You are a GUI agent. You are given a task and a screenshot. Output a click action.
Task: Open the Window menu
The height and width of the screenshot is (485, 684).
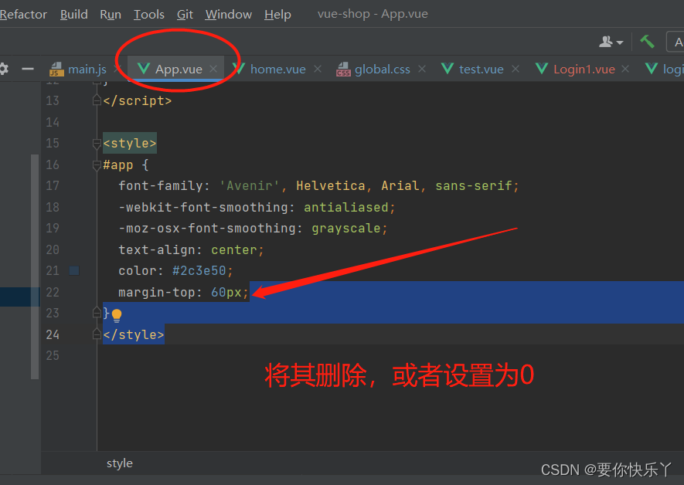(x=228, y=14)
